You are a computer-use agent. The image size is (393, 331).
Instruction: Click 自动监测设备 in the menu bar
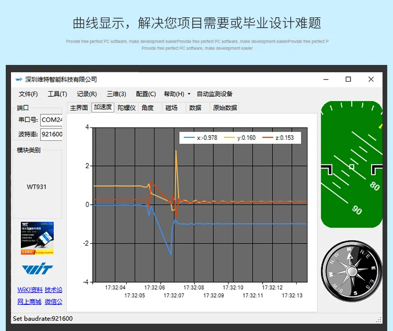214,94
